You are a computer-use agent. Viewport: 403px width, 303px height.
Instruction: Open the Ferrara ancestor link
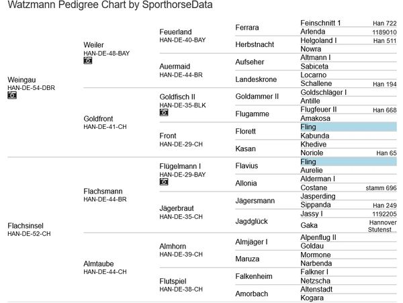pos(247,28)
